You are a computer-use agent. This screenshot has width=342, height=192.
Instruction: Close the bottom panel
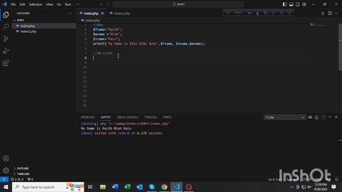click(x=336, y=117)
